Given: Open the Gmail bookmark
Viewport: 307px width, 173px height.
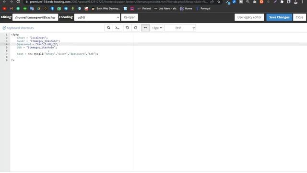Looking at the screenshot, I should [x=11, y=9].
